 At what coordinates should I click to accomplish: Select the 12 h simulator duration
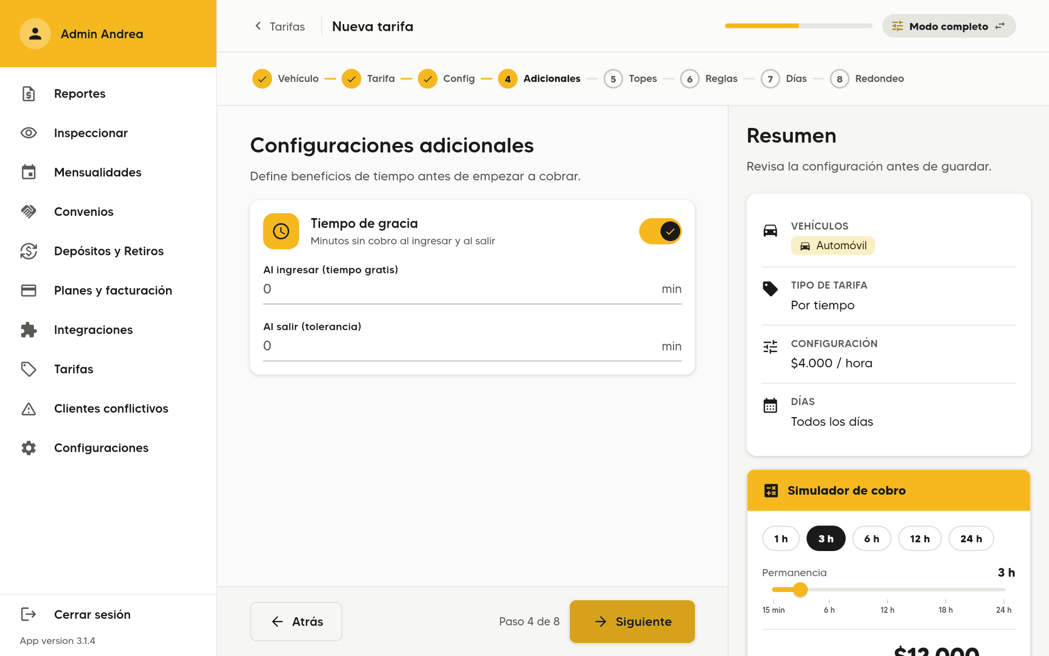point(920,538)
